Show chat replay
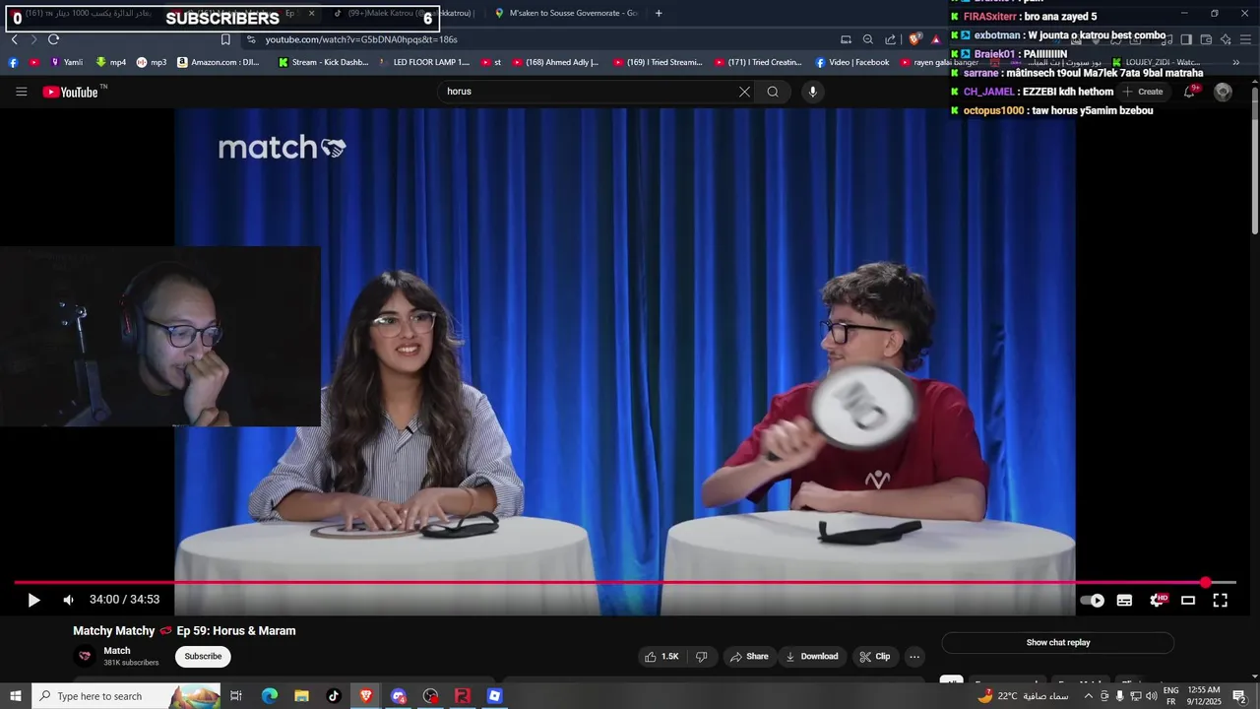The width and height of the screenshot is (1260, 709). pyautogui.click(x=1058, y=643)
